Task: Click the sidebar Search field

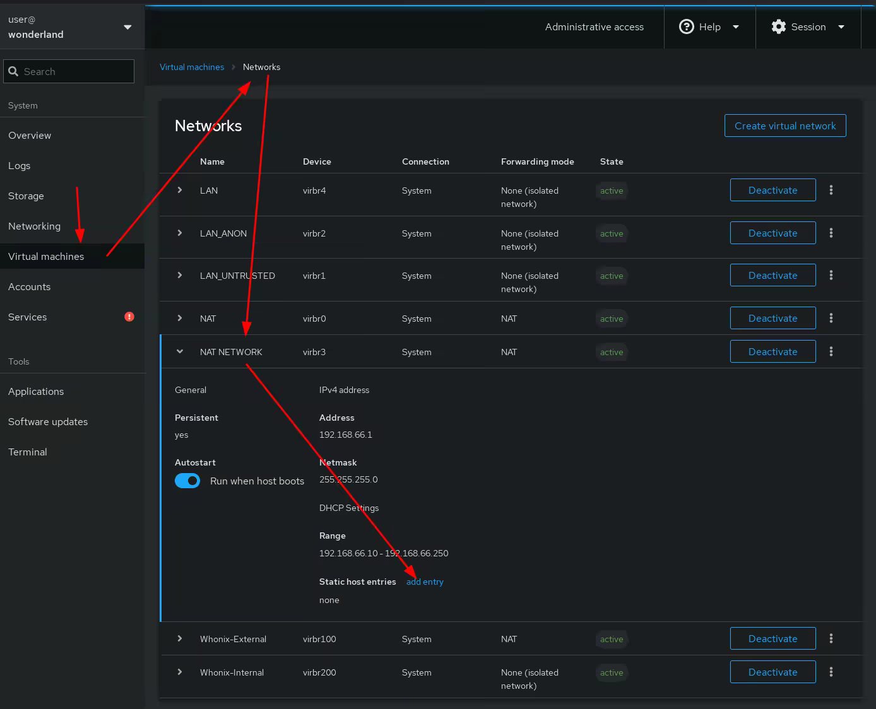Action: coord(69,71)
